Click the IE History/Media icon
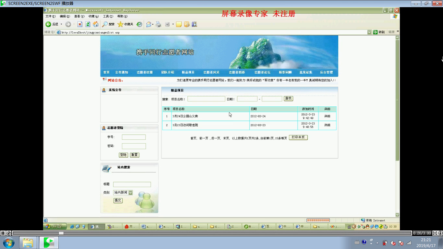Viewport: 443px width, 249px height. (x=139, y=24)
